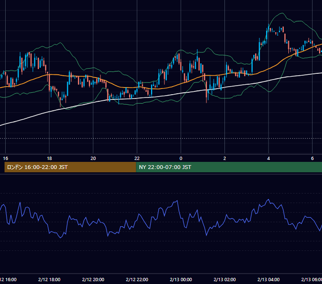Viewport: 322px width, 284px height.
Task: Click the 2/12 18:00 date label
Action: tap(49, 279)
